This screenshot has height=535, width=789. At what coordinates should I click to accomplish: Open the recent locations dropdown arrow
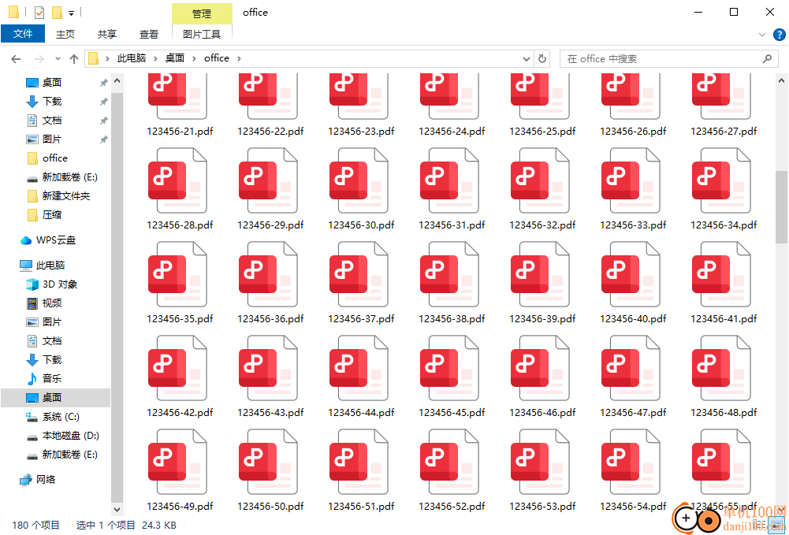pyautogui.click(x=58, y=59)
